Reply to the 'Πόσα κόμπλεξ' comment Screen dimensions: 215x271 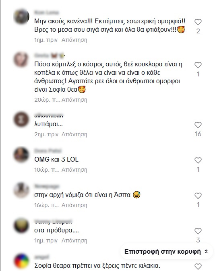(x=74, y=100)
